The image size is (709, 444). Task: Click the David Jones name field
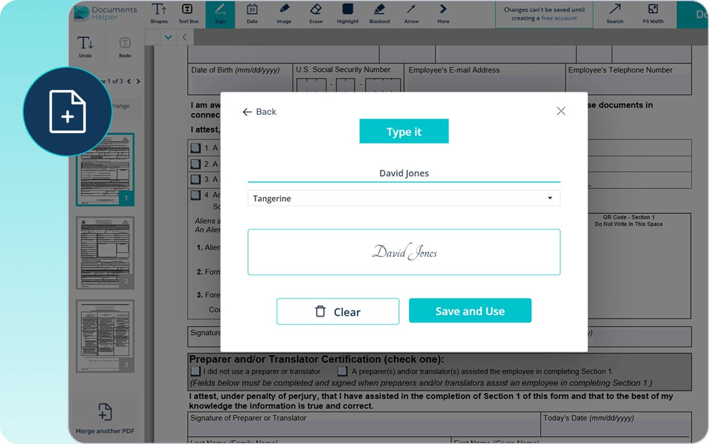point(404,174)
